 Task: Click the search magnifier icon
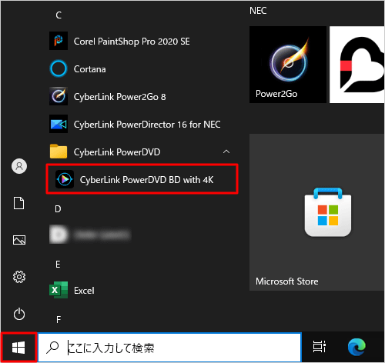(52, 348)
